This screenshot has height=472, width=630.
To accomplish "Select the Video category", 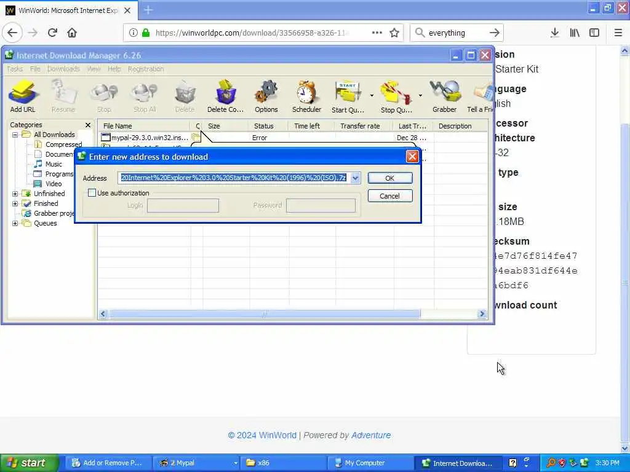I will [x=48, y=183].
